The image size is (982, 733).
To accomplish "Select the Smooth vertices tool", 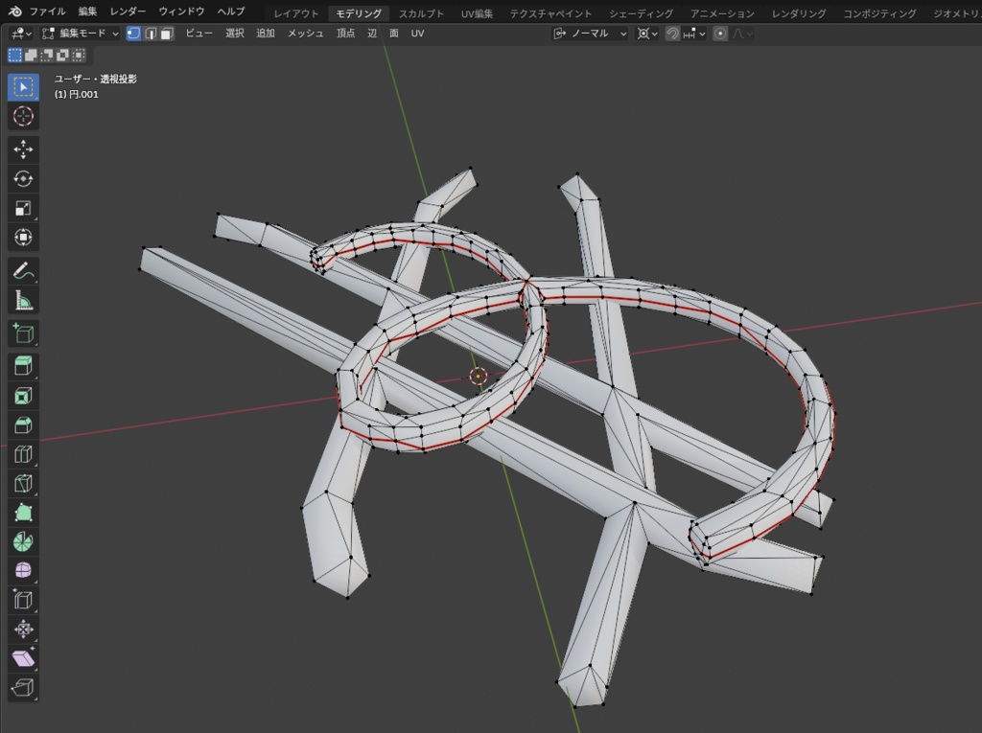I will click(x=23, y=571).
